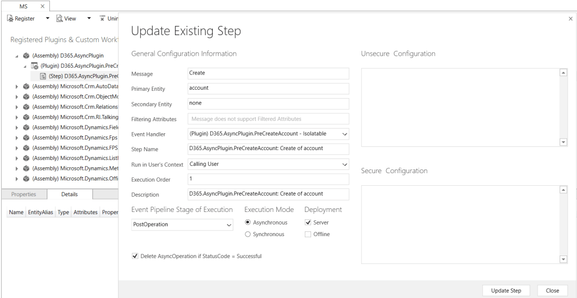Click the D365.AsyncPlugin assembly icon

(x=26, y=56)
